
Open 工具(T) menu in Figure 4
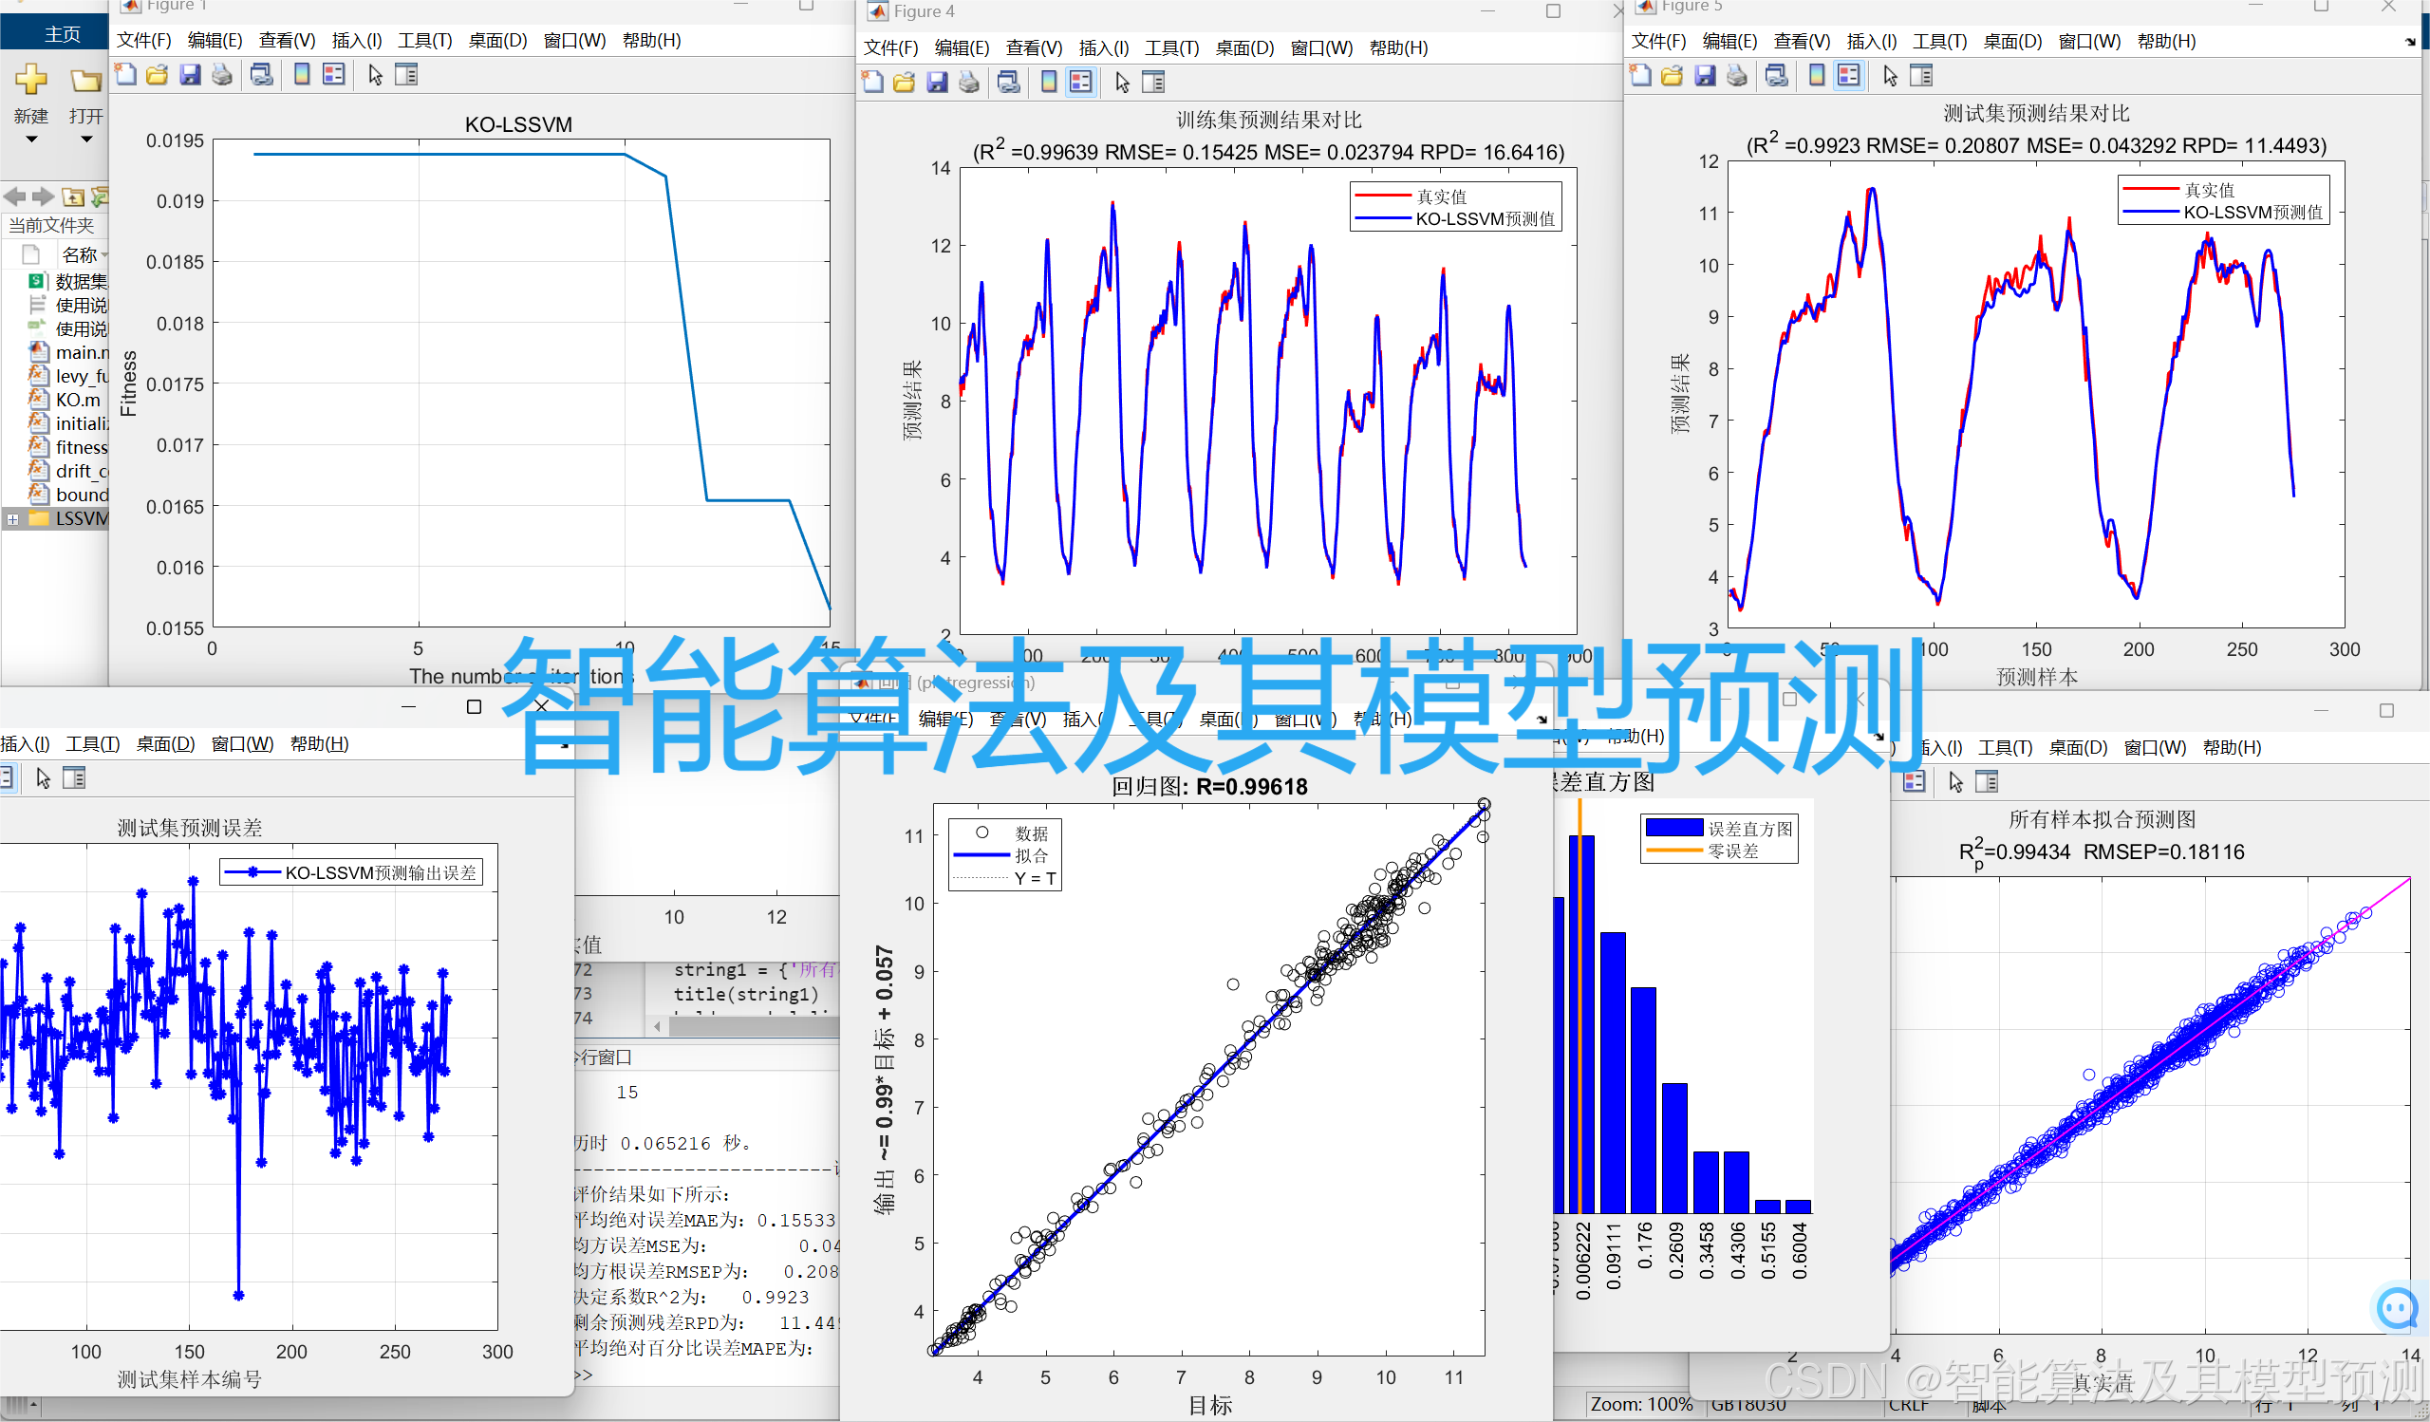(x=1171, y=48)
